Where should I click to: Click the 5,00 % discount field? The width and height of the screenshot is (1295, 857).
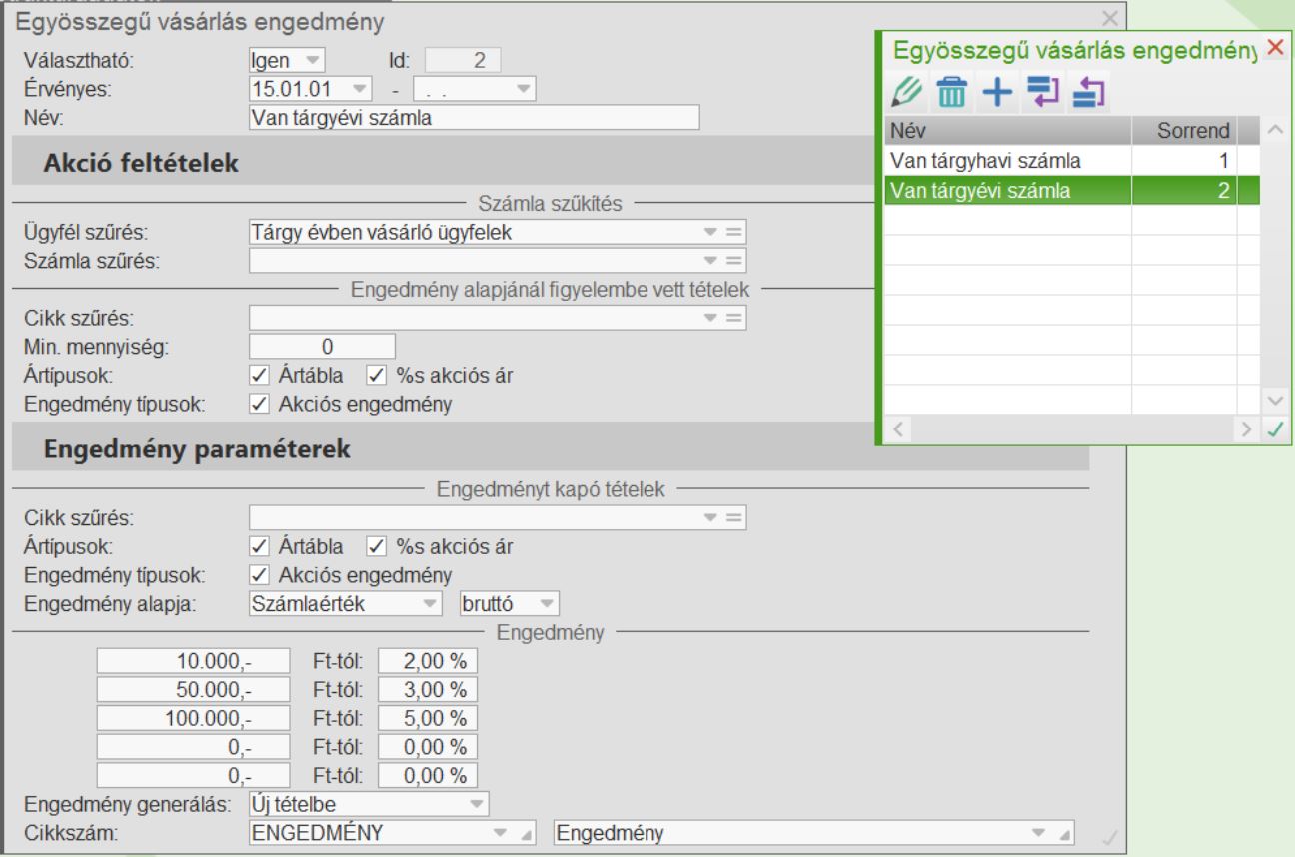click(429, 718)
